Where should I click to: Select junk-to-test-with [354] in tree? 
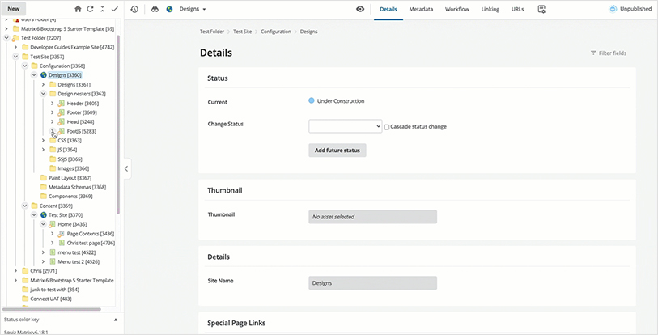pyautogui.click(x=54, y=290)
